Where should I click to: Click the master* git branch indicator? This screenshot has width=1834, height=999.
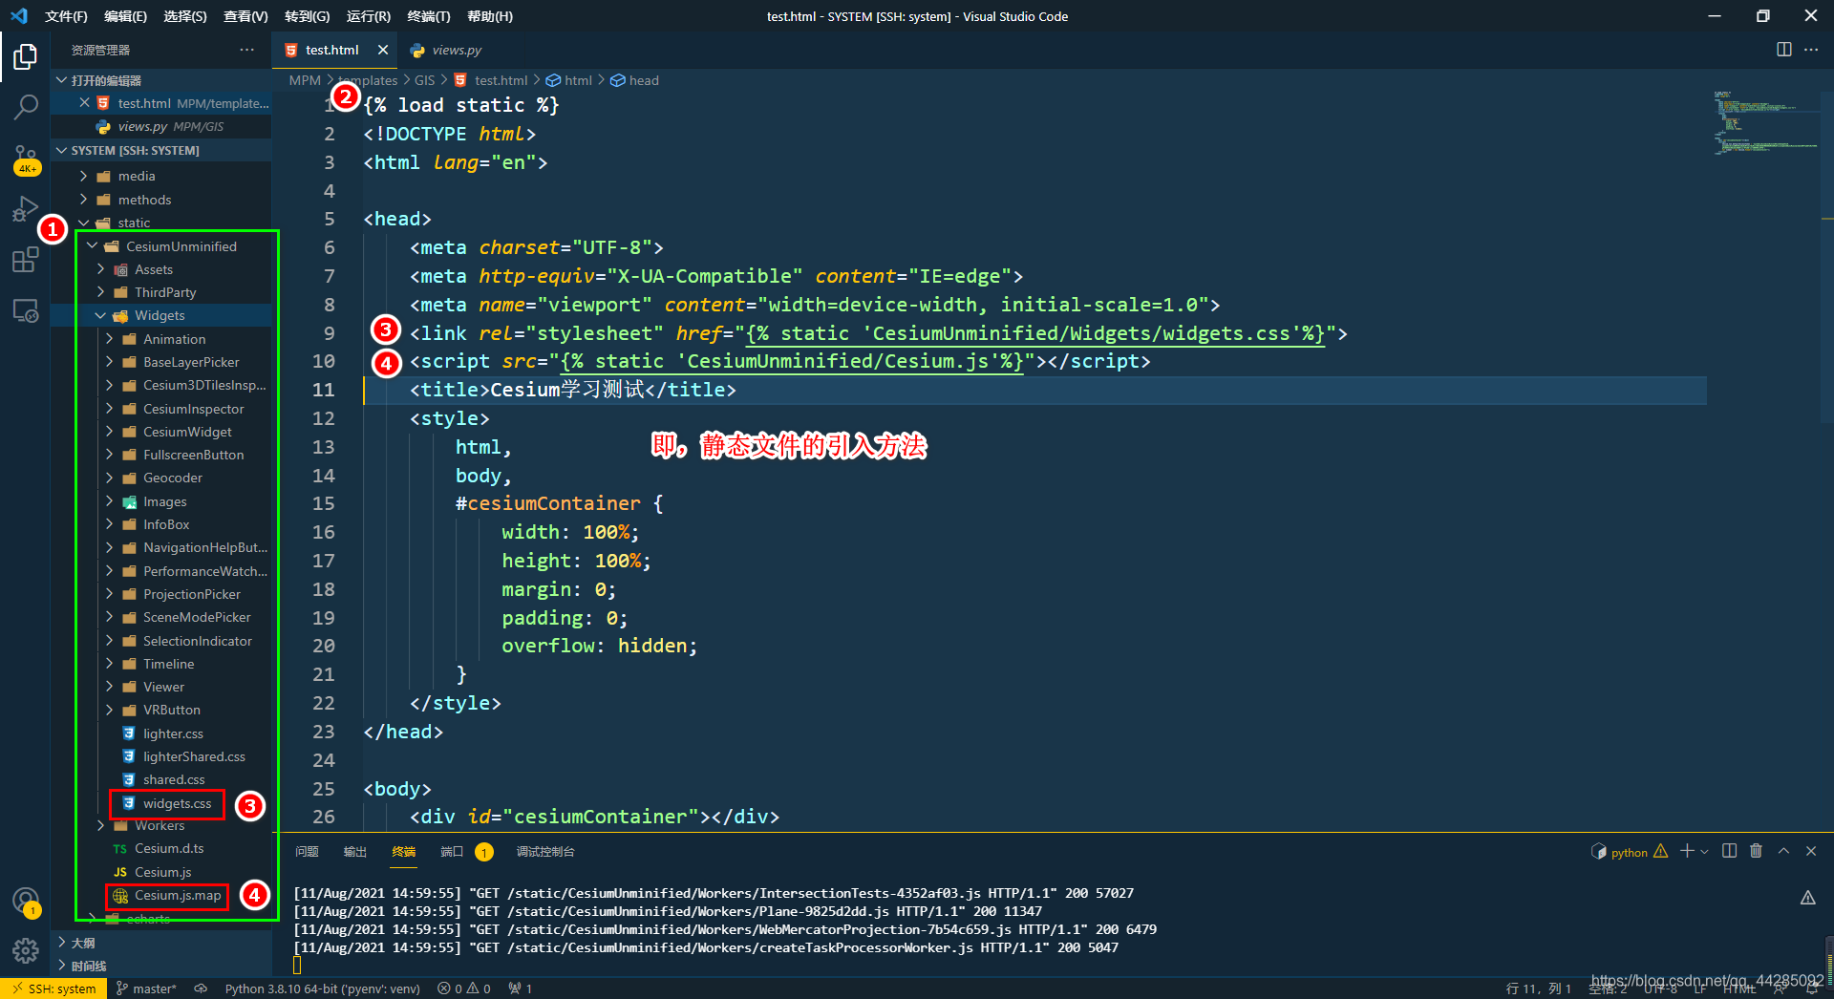(146, 988)
